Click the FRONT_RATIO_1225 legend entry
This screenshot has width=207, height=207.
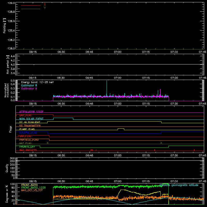coord(33,188)
